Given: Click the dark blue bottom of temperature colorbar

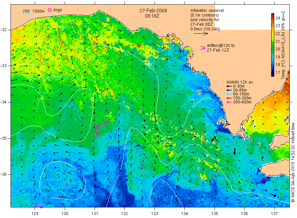Looking at the screenshot, I should [x=273, y=74].
